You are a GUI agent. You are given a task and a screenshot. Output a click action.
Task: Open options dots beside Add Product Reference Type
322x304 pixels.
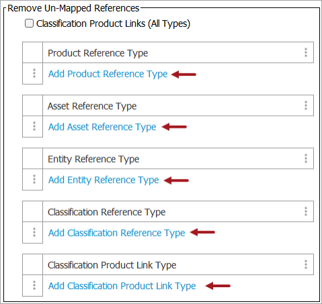pyautogui.click(x=34, y=73)
